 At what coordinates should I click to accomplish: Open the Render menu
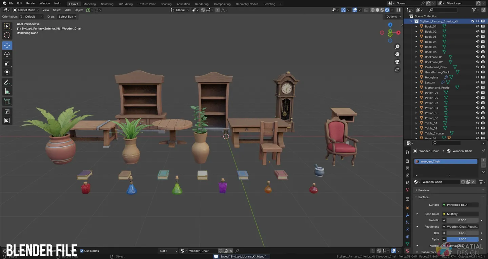click(31, 3)
